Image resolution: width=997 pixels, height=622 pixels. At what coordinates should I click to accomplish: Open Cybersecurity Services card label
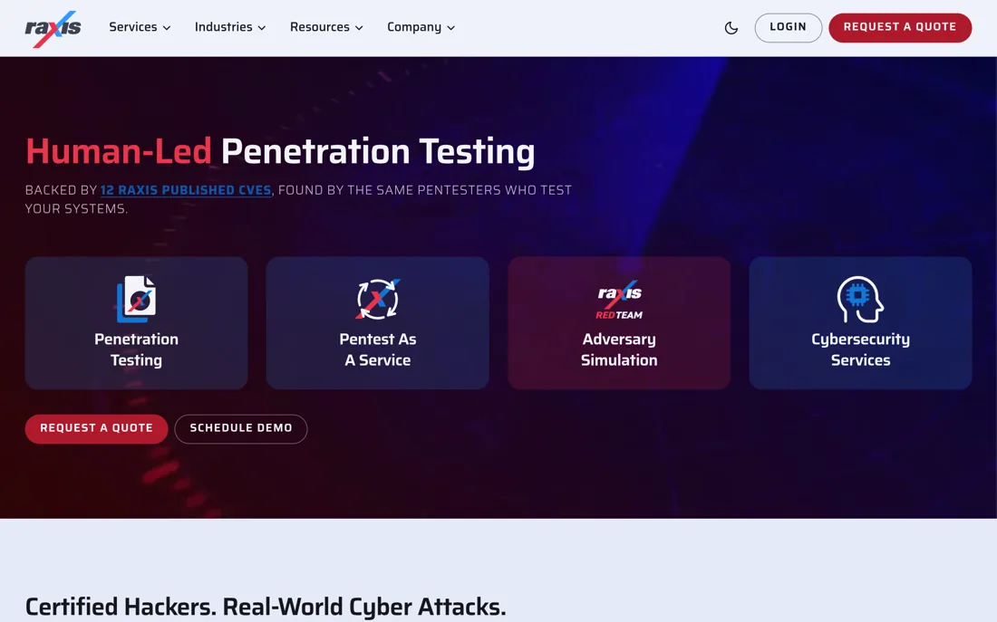(x=860, y=349)
